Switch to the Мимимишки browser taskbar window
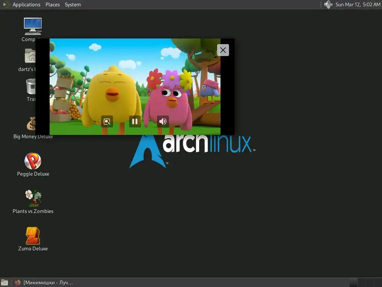Viewport: 382px width, 287px height. pyautogui.click(x=43, y=283)
